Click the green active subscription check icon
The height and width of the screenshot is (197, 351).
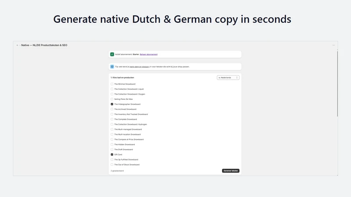112,54
